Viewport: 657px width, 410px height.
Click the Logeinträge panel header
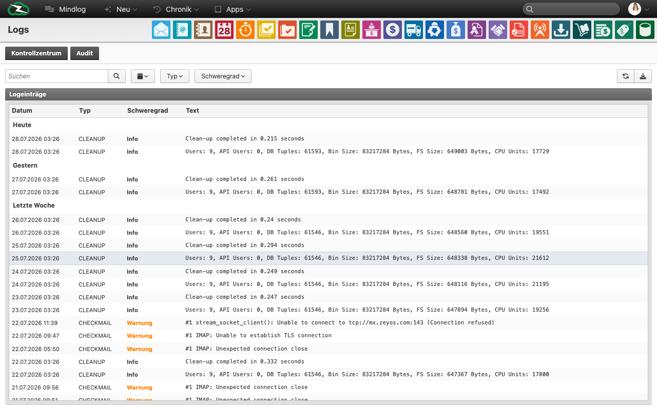tap(328, 94)
